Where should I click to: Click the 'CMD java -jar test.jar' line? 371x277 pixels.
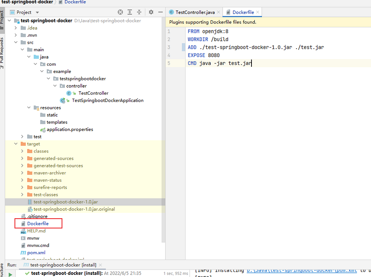[x=220, y=63]
